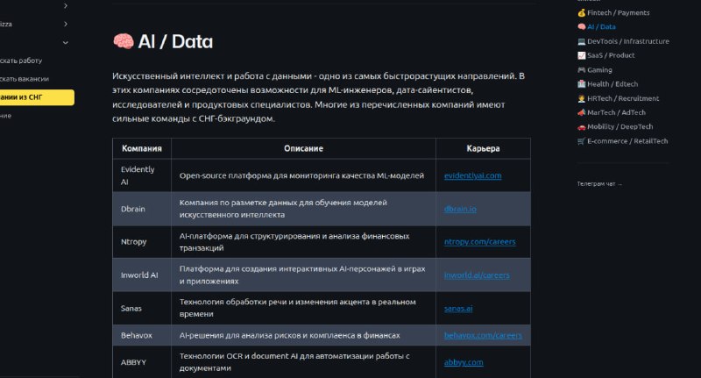Screen dimensions: 701x378
Task: Open the Телеграм чат link
Action: (599, 184)
